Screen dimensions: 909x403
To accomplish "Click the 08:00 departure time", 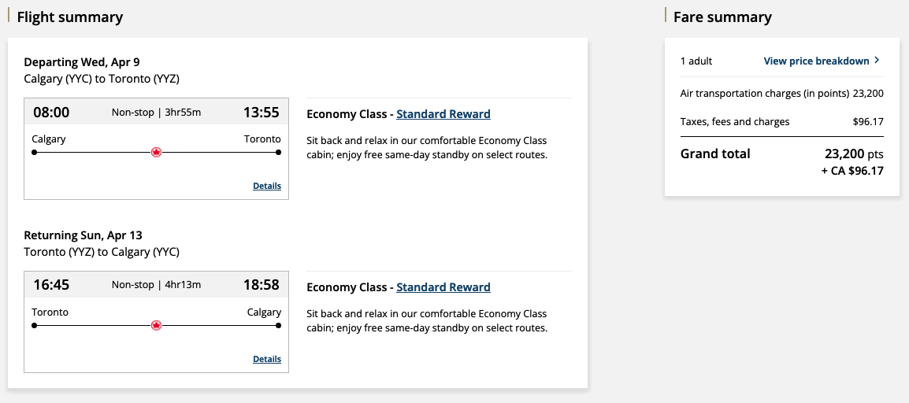I will [51, 113].
